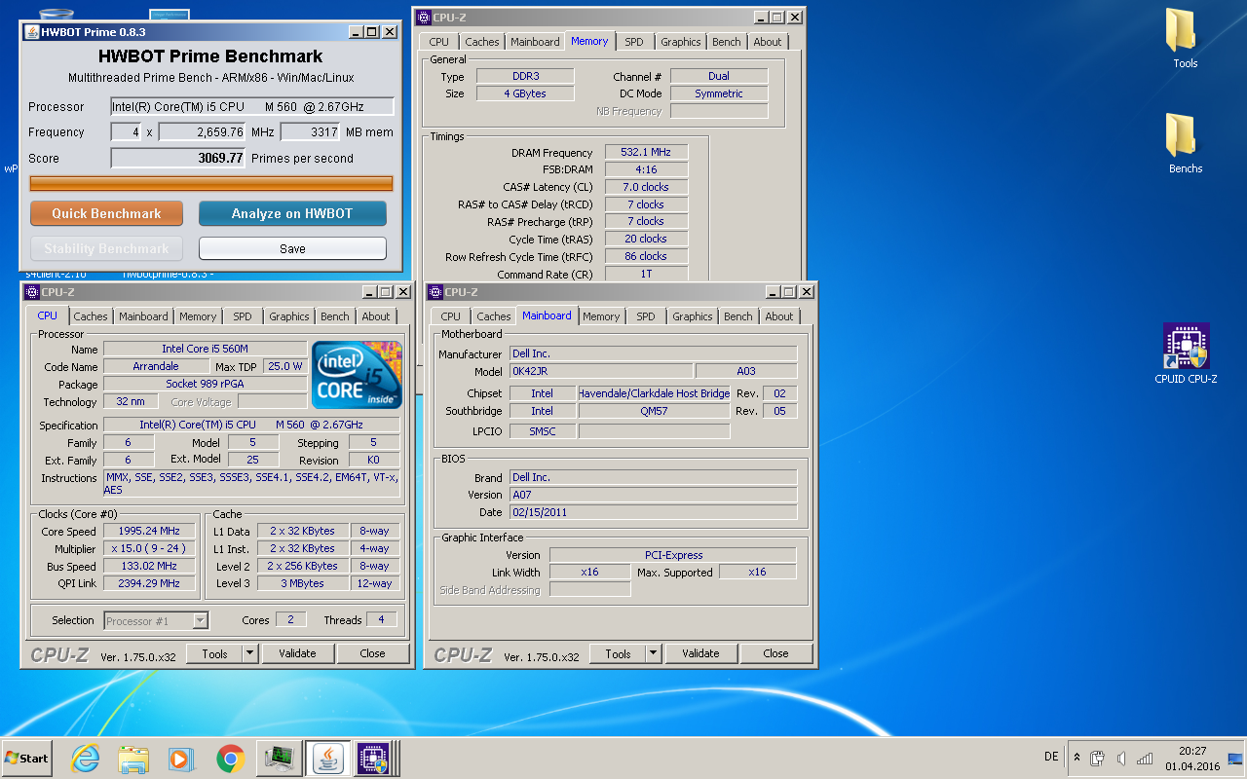Click CAS# Latency value 7.0 clocks

coord(646,187)
